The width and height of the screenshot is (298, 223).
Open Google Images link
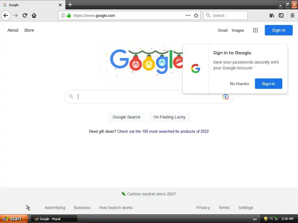[x=238, y=30]
